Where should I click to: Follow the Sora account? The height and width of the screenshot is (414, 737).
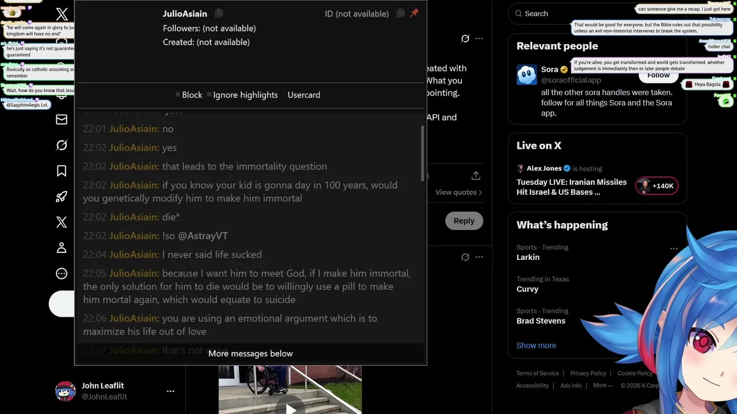coord(658,75)
